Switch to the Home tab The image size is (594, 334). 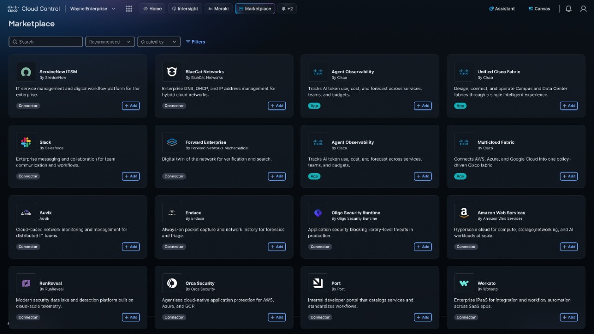(x=152, y=9)
